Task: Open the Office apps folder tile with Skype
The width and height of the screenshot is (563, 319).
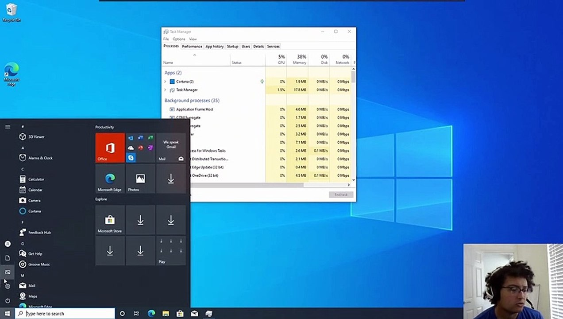Action: (140, 148)
